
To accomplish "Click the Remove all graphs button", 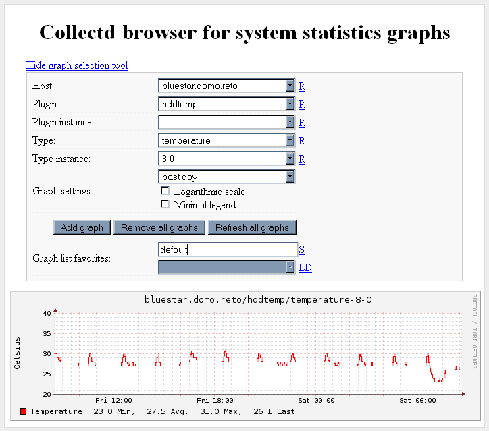I will click(159, 227).
